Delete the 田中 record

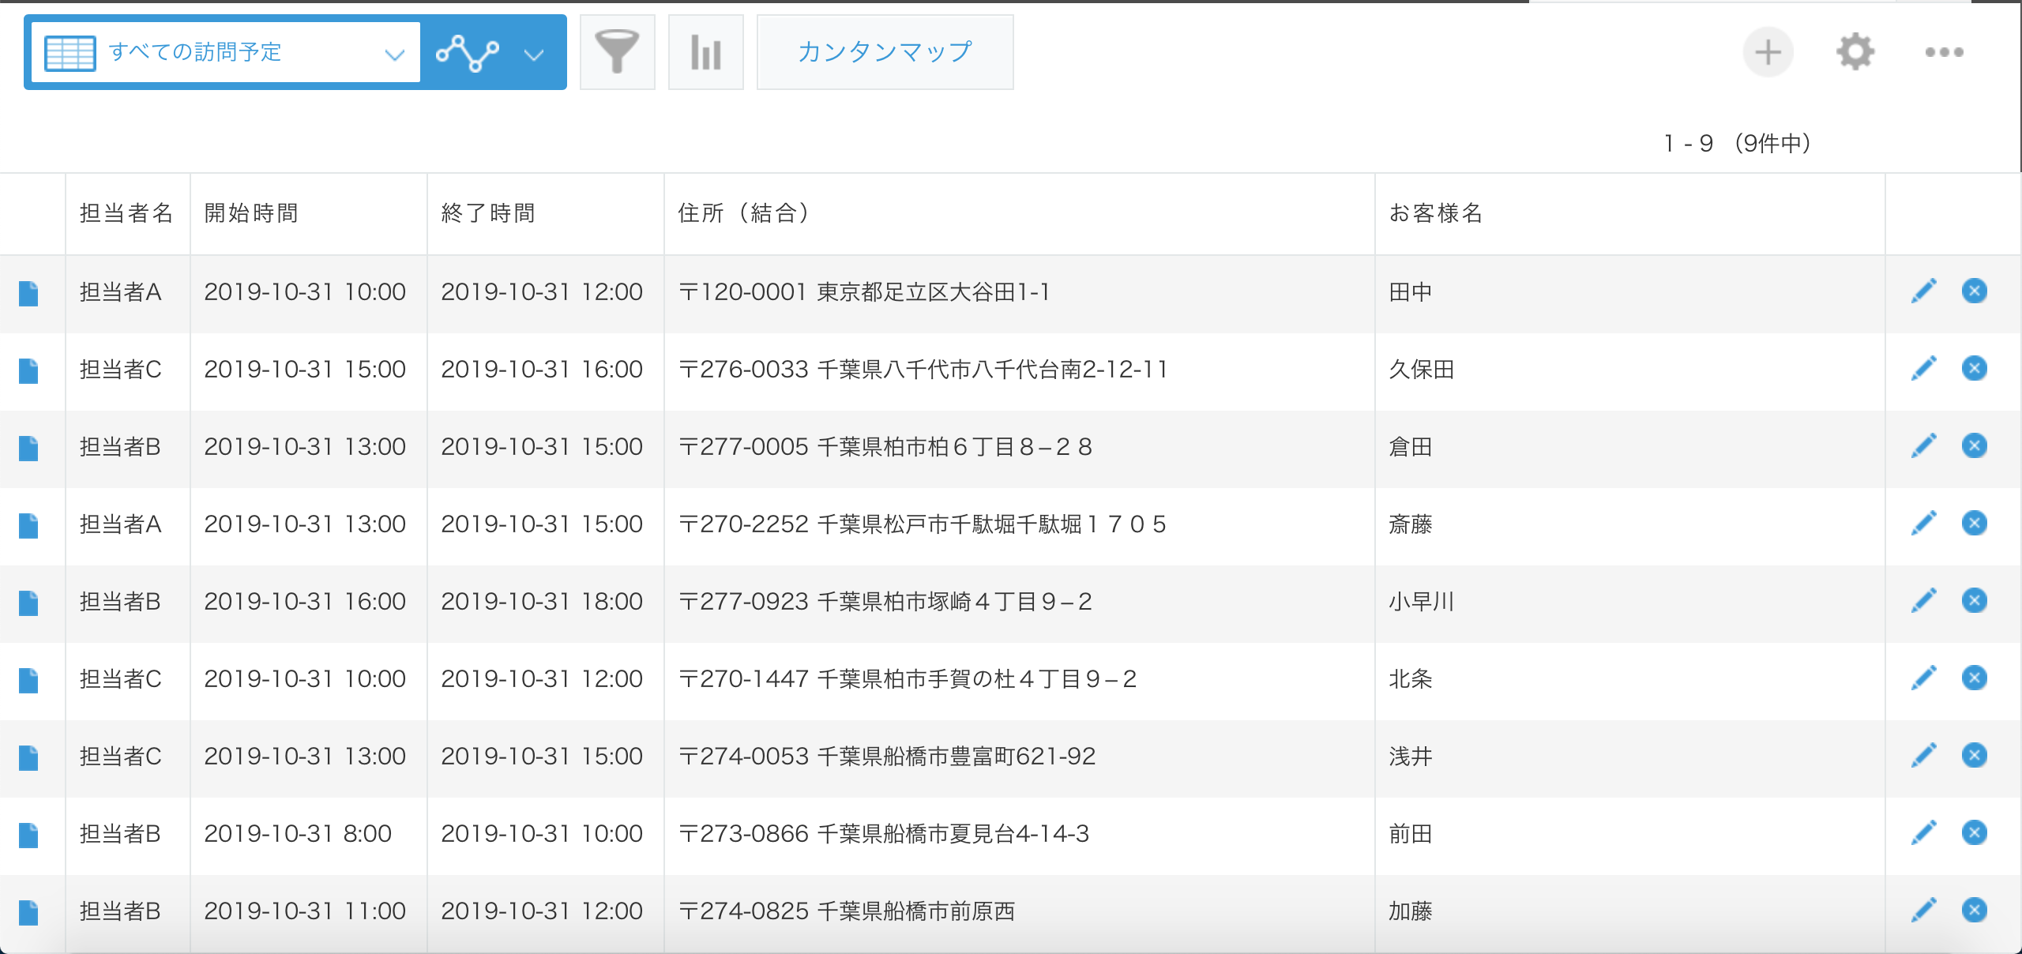point(1975,291)
